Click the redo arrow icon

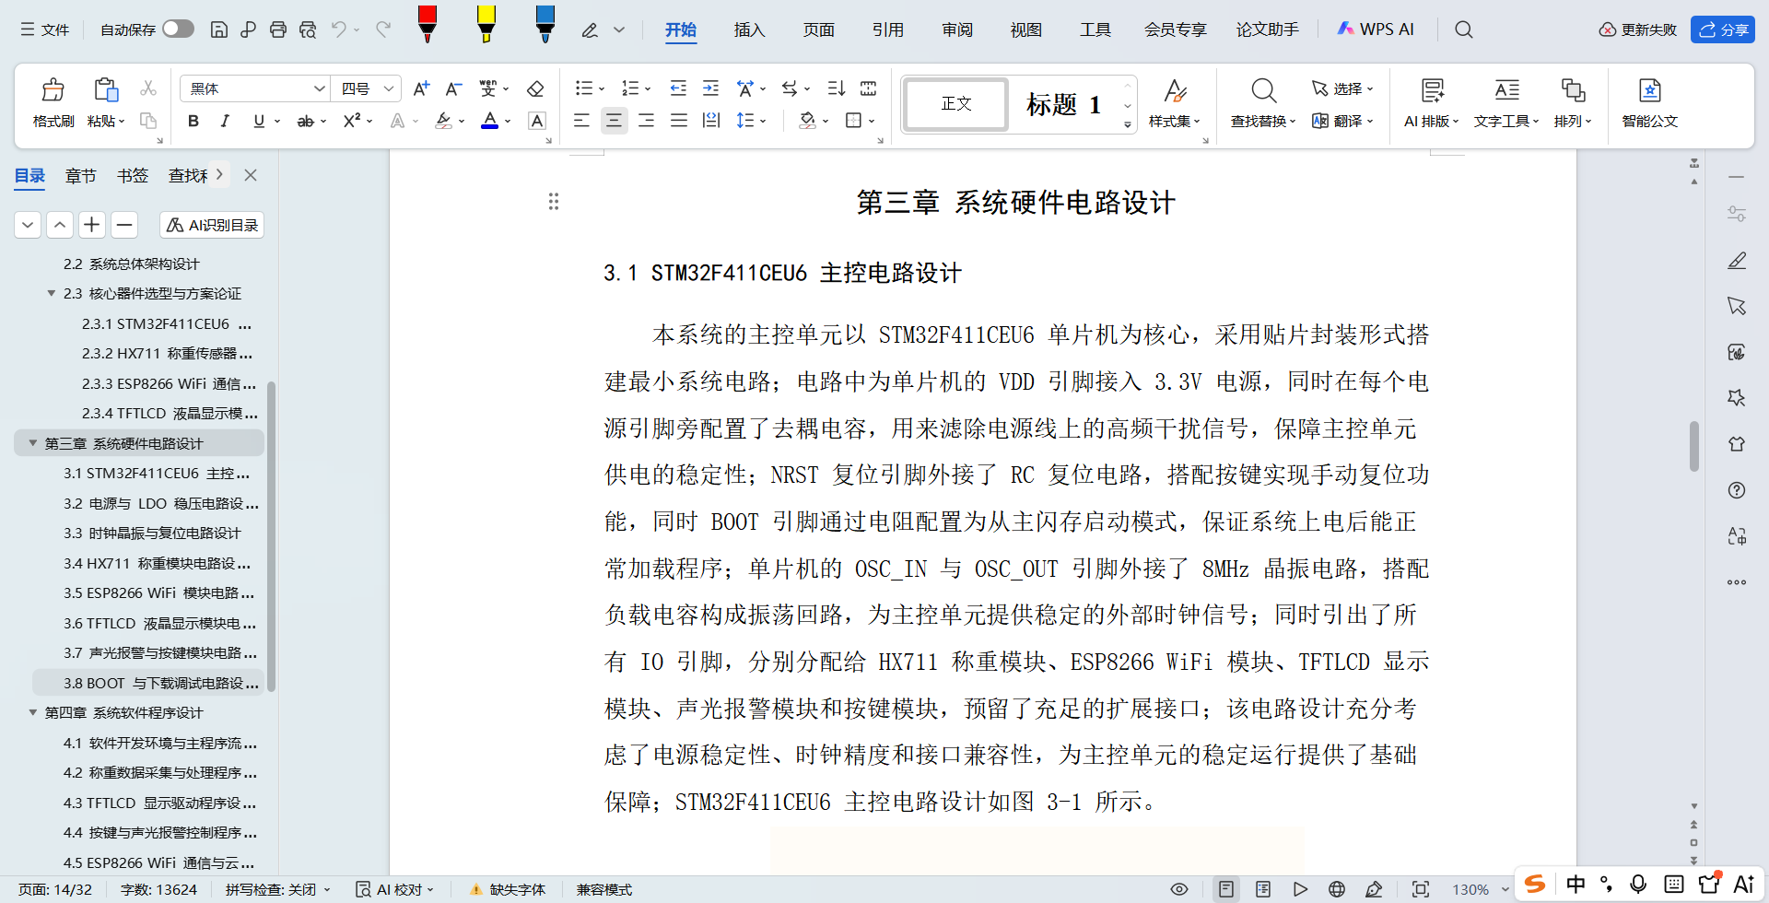click(x=383, y=29)
